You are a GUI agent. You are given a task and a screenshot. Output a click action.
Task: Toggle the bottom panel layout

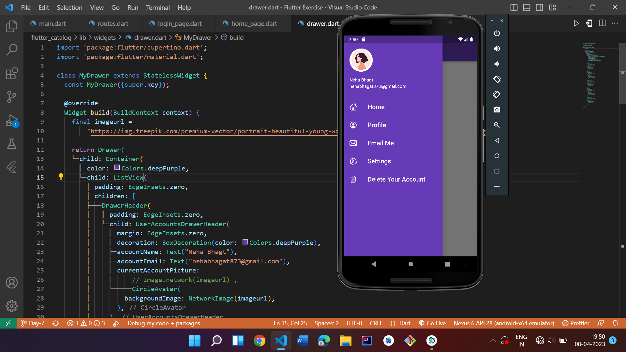pos(527,7)
